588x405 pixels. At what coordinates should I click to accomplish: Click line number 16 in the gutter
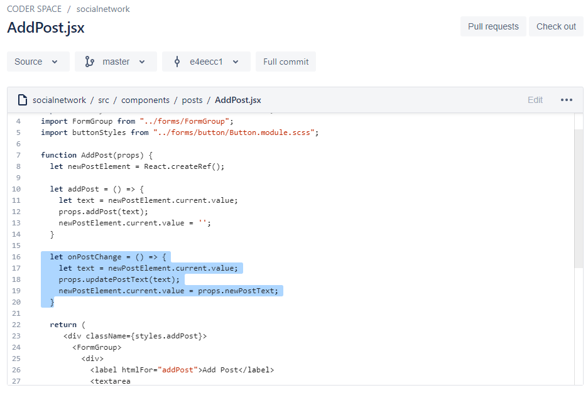(16, 257)
